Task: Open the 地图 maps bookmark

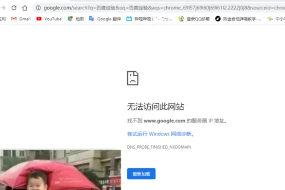Action: [76, 19]
